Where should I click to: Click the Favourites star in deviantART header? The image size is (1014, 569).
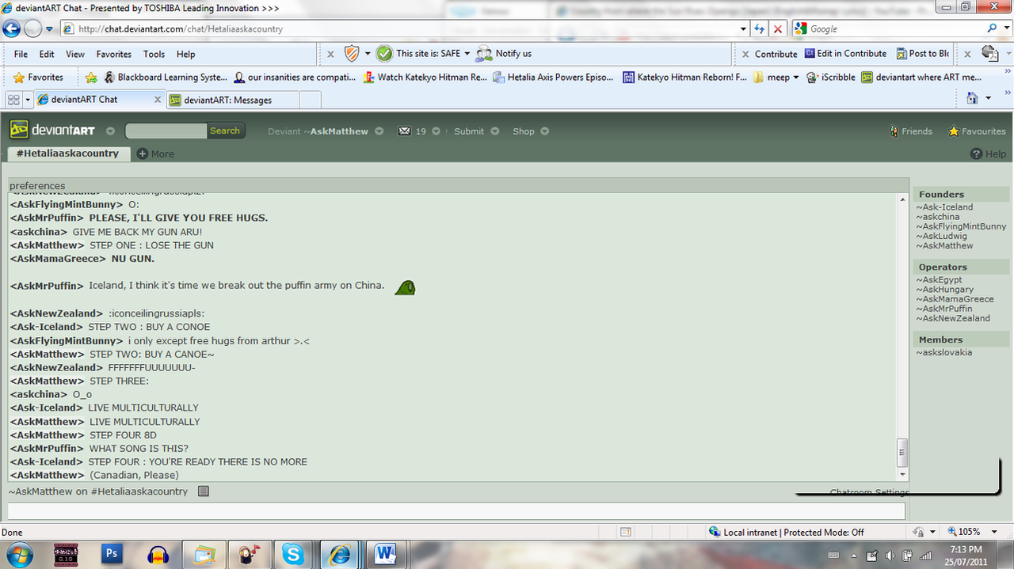[x=954, y=131]
